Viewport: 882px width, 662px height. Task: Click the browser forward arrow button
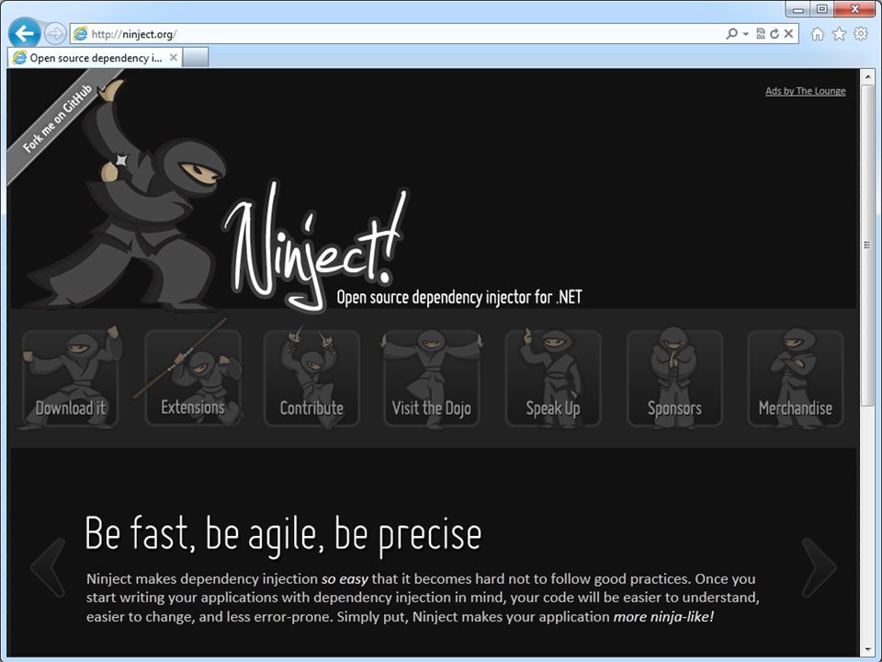(55, 34)
